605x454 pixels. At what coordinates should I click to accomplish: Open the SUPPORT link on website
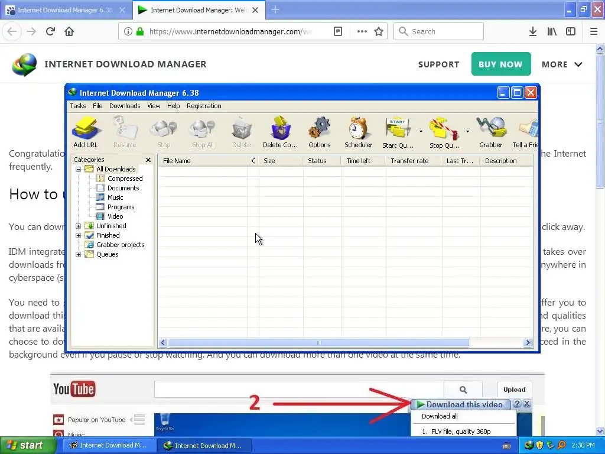439,64
